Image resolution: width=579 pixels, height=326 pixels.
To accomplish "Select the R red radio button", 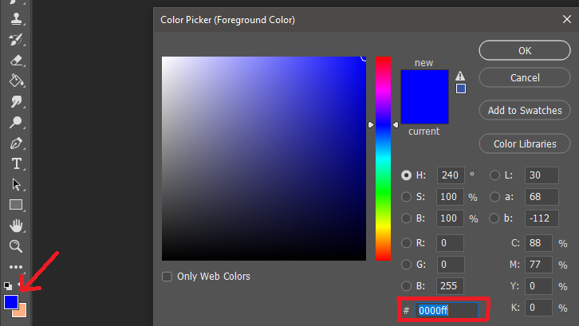I will point(407,243).
